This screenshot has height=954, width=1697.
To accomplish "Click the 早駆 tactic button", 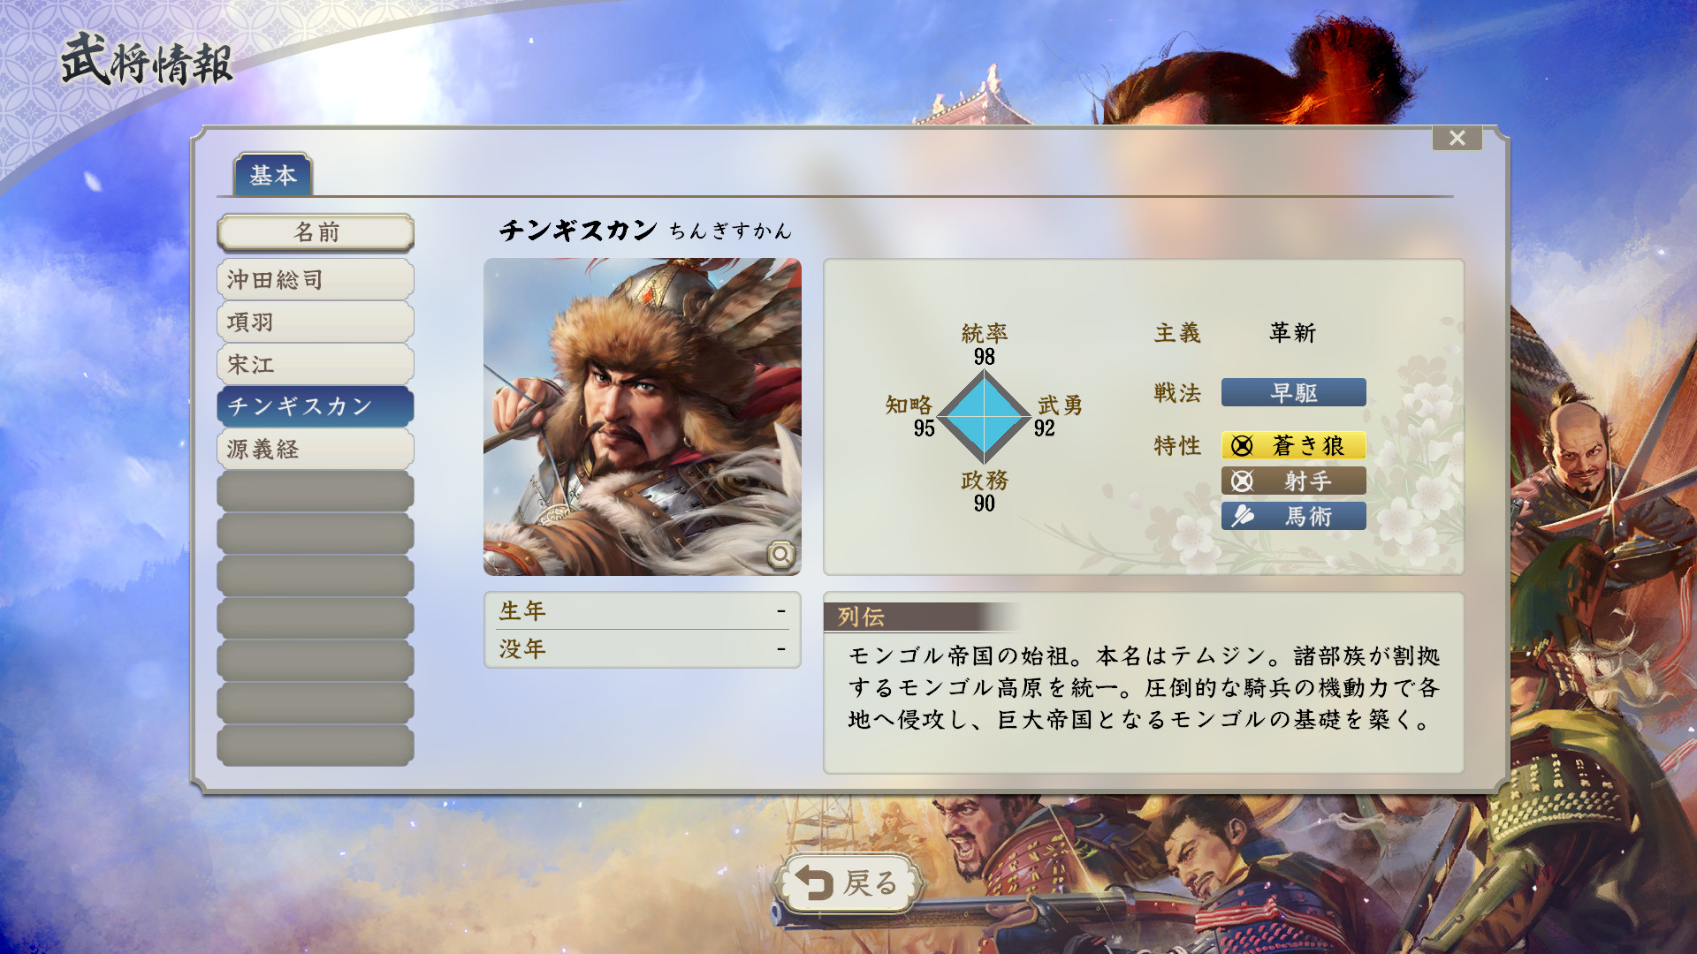I will click(x=1293, y=392).
